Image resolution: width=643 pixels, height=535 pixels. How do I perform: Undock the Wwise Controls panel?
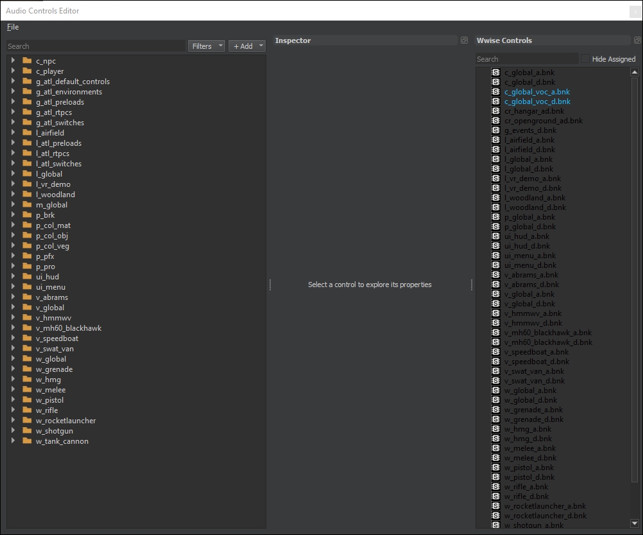pos(637,40)
